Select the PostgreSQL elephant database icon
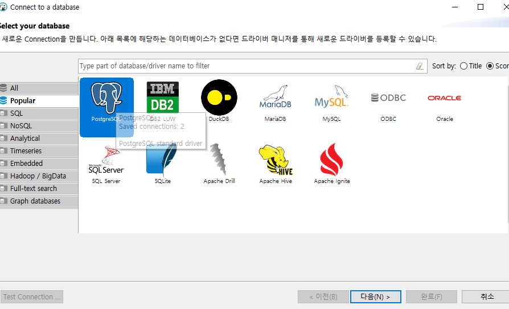509x309 pixels. point(106,97)
